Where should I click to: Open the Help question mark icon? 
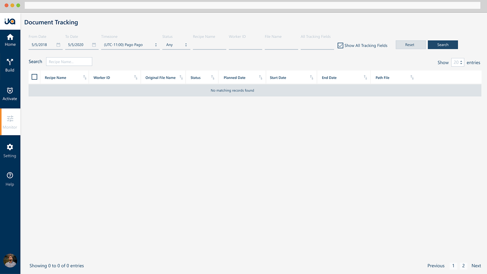(x=10, y=175)
